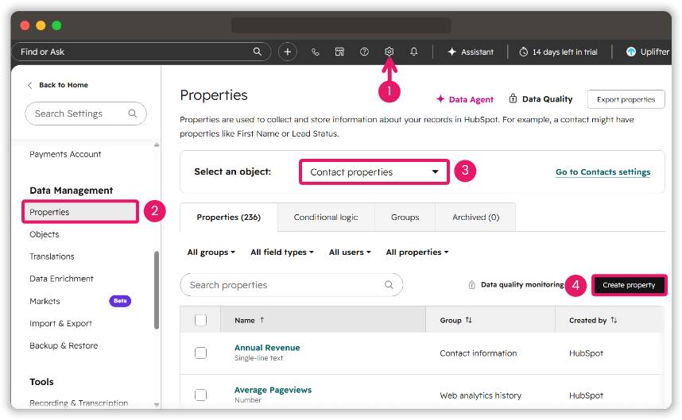Expand the All users filter
Screen dimensions: 682x420
coord(350,252)
